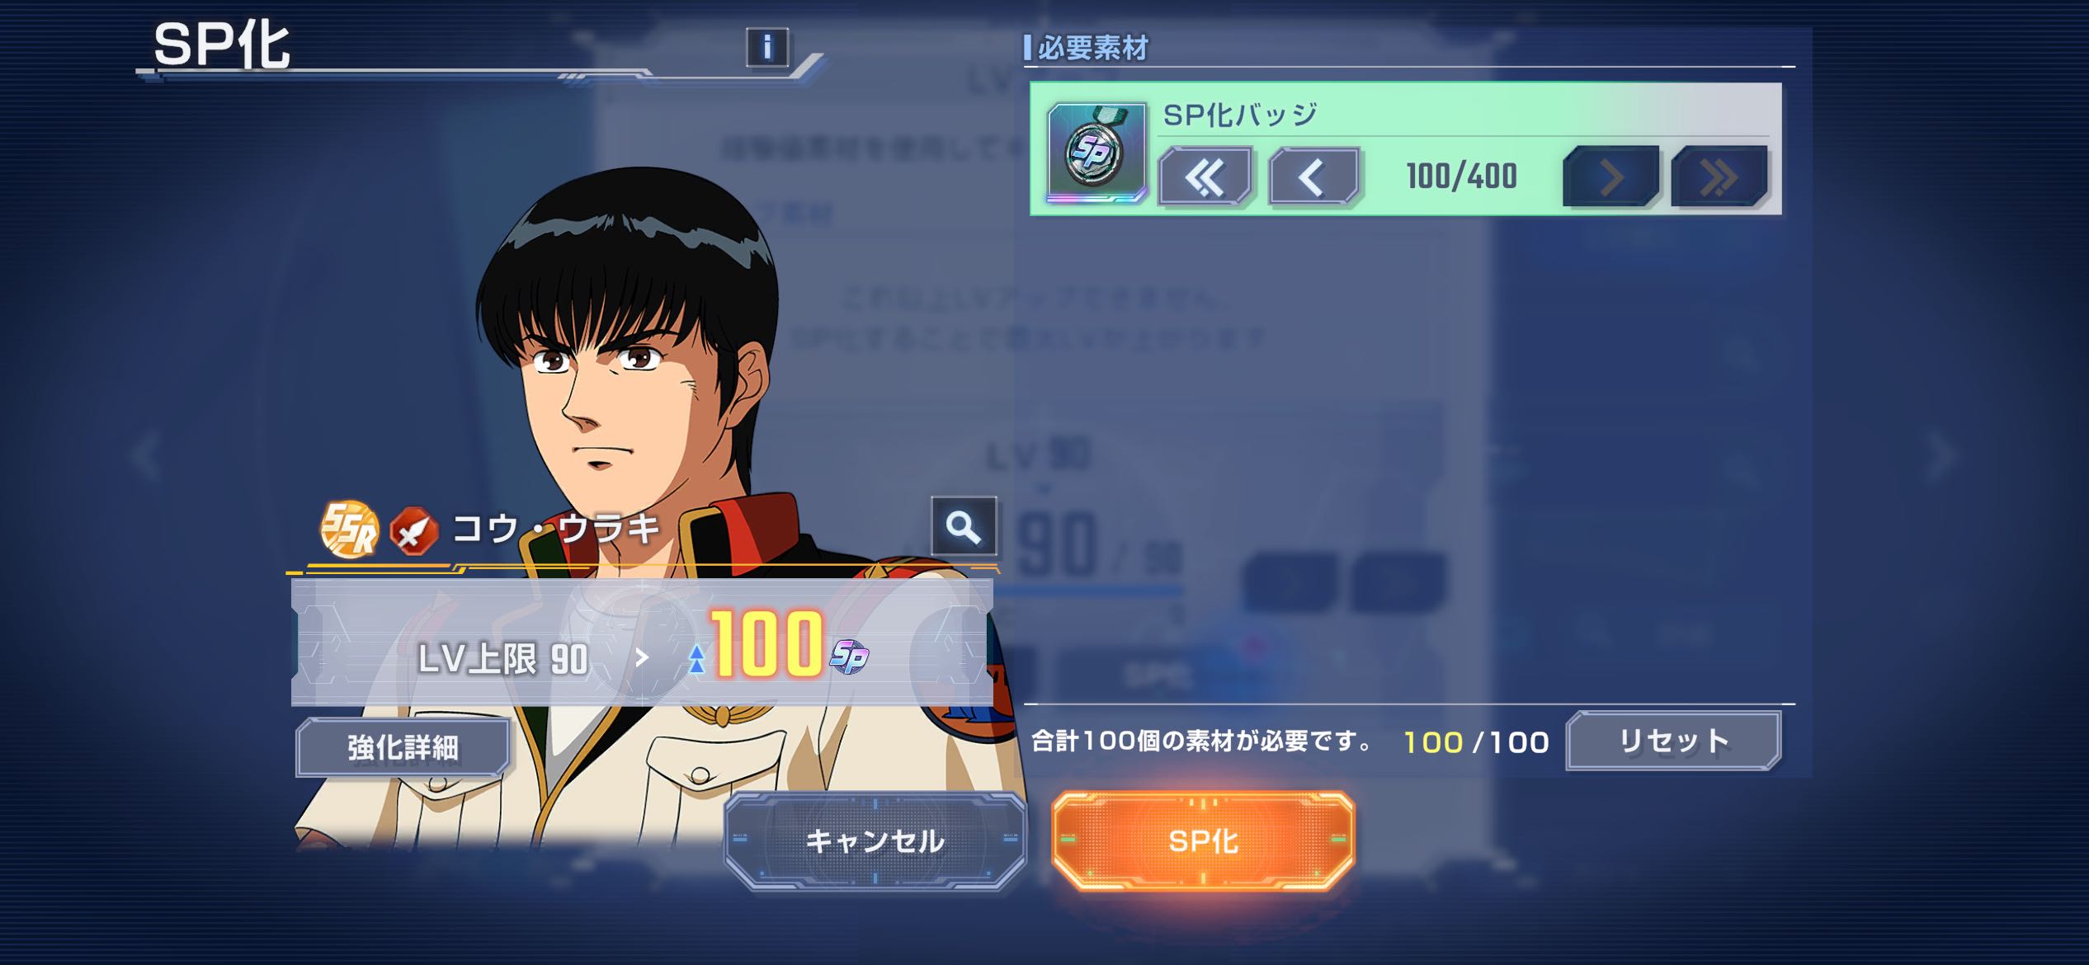Screen dimensions: 2089x965
Task: Open the 強化詳細 details button
Action: [403, 747]
